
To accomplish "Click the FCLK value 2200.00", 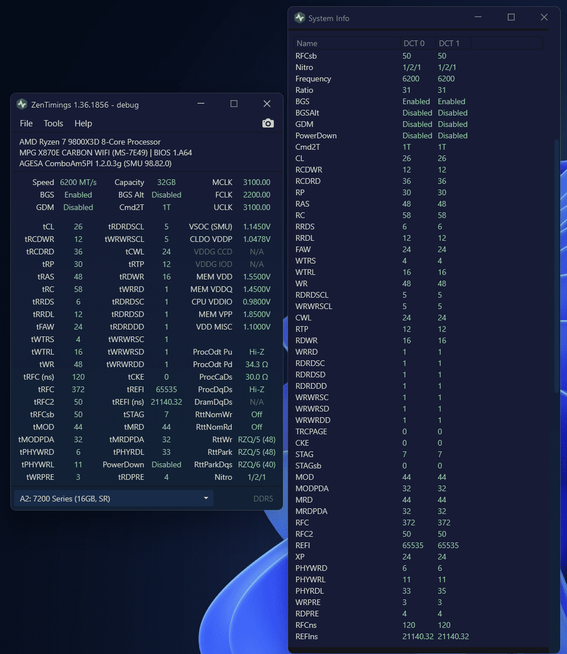I will click(257, 195).
